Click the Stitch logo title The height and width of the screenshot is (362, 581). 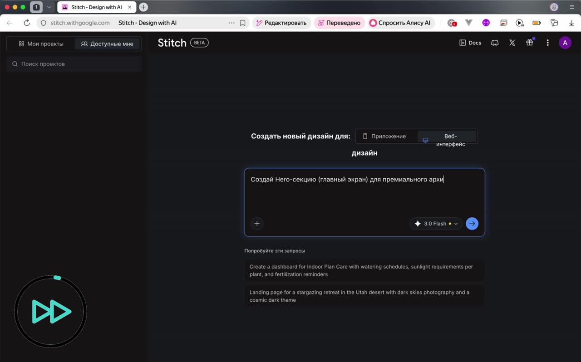pyautogui.click(x=172, y=43)
